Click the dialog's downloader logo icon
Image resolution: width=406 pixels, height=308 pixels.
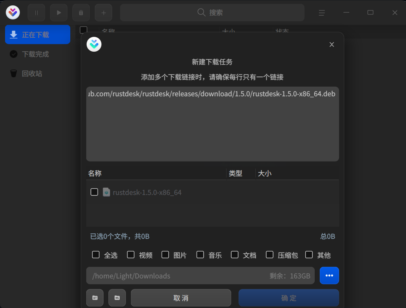pos(94,44)
